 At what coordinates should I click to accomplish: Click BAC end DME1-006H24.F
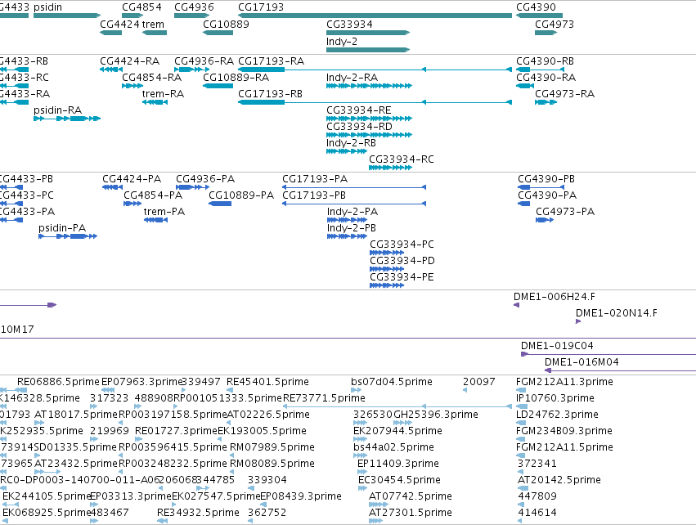[555, 297]
